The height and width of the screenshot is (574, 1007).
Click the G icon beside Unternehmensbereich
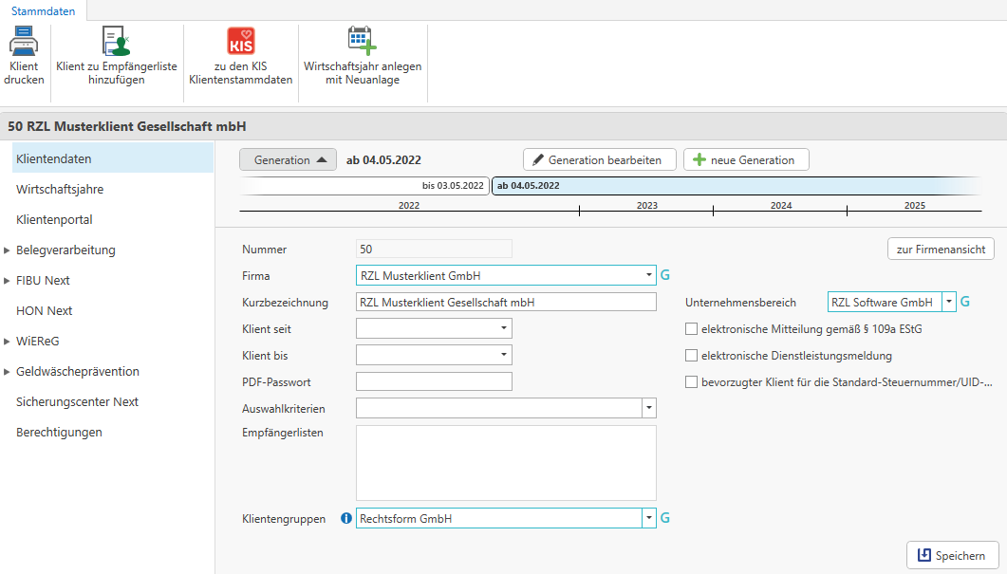point(965,302)
